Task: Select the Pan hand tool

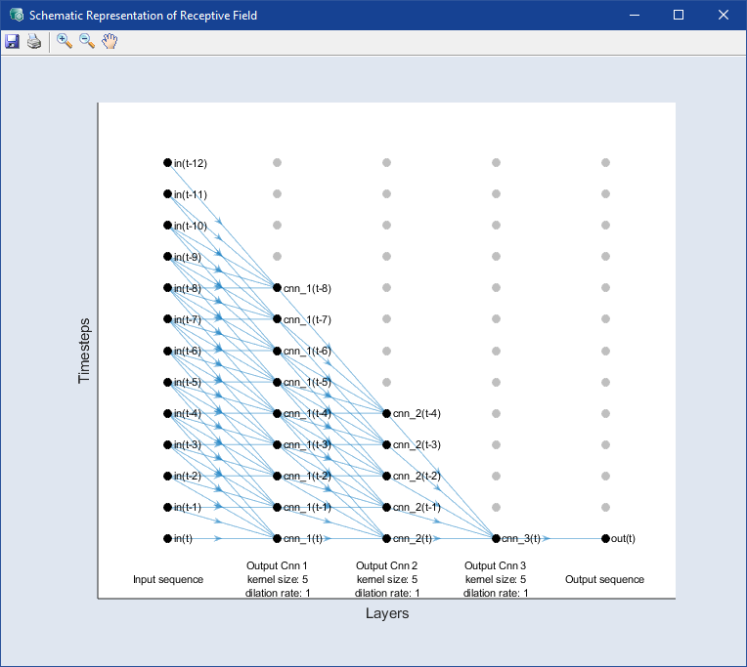Action: pyautogui.click(x=110, y=41)
